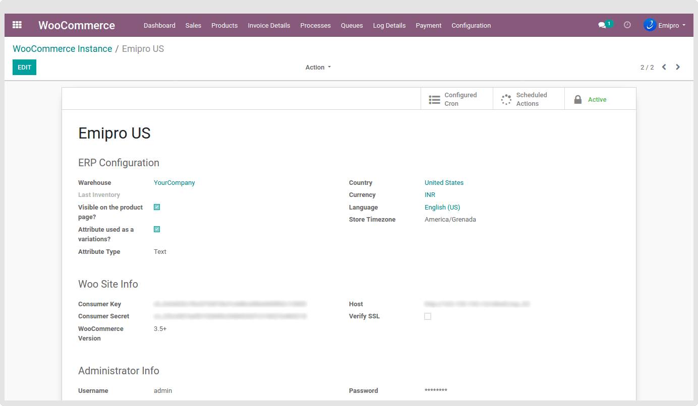The width and height of the screenshot is (698, 406).
Task: Go to the previous record arrow
Action: [x=664, y=67]
